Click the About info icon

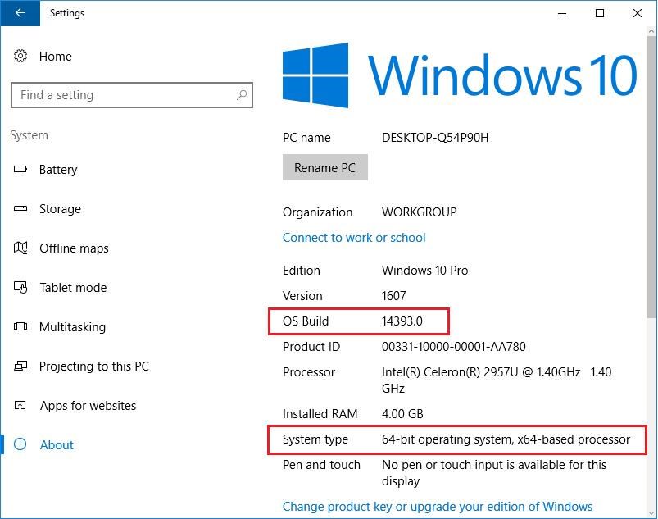pyautogui.click(x=20, y=444)
